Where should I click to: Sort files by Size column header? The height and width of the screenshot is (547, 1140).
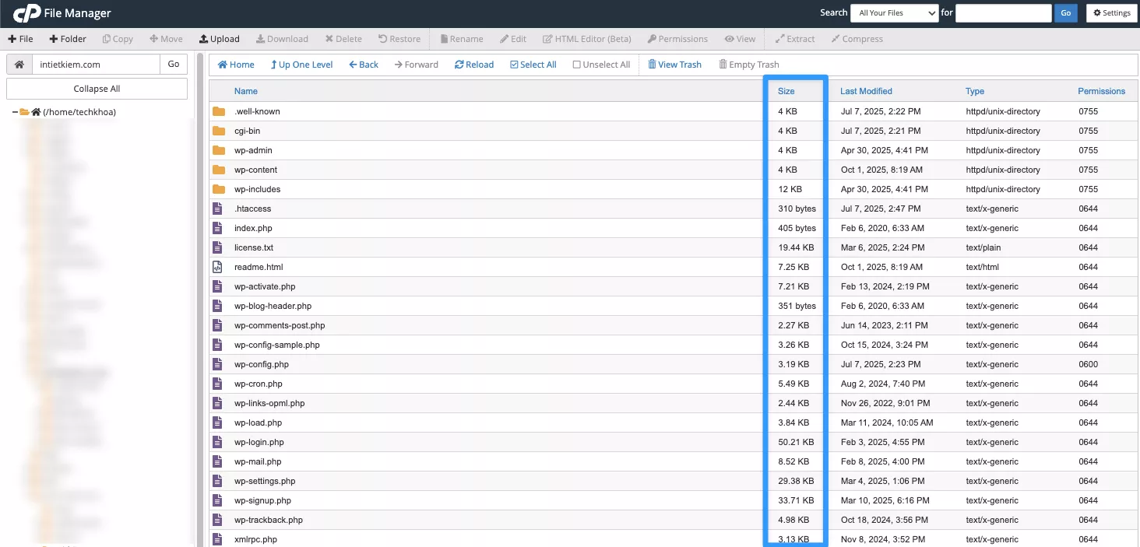tap(786, 91)
